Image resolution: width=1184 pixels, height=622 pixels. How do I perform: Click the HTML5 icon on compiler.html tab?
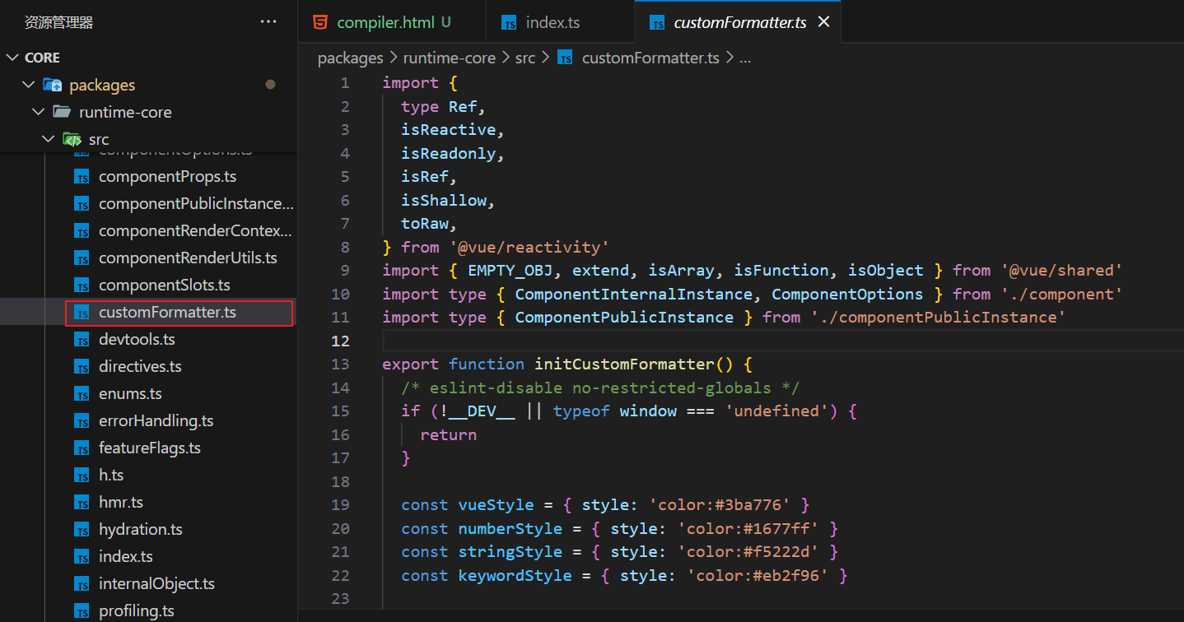pyautogui.click(x=319, y=22)
